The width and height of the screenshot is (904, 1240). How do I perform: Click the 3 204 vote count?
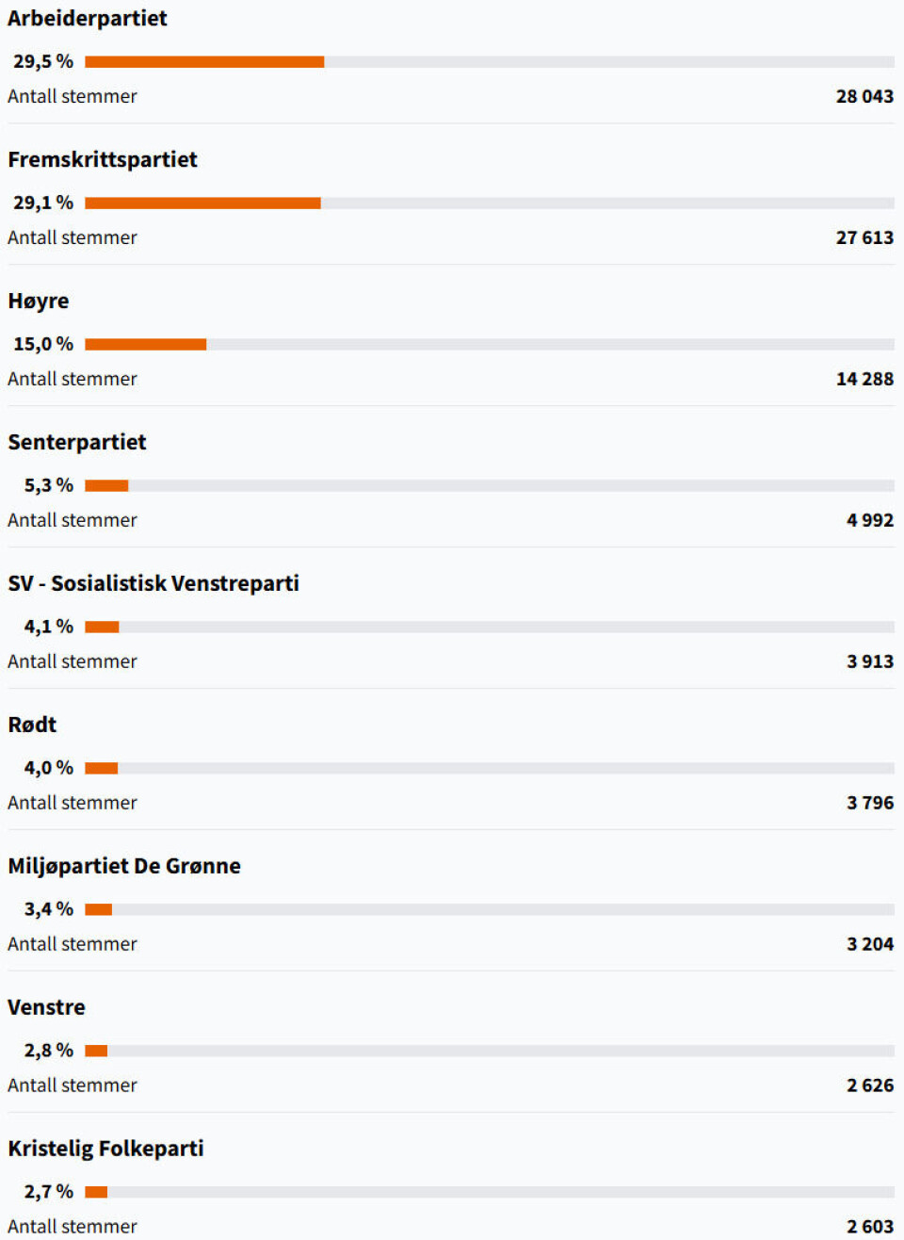point(870,944)
